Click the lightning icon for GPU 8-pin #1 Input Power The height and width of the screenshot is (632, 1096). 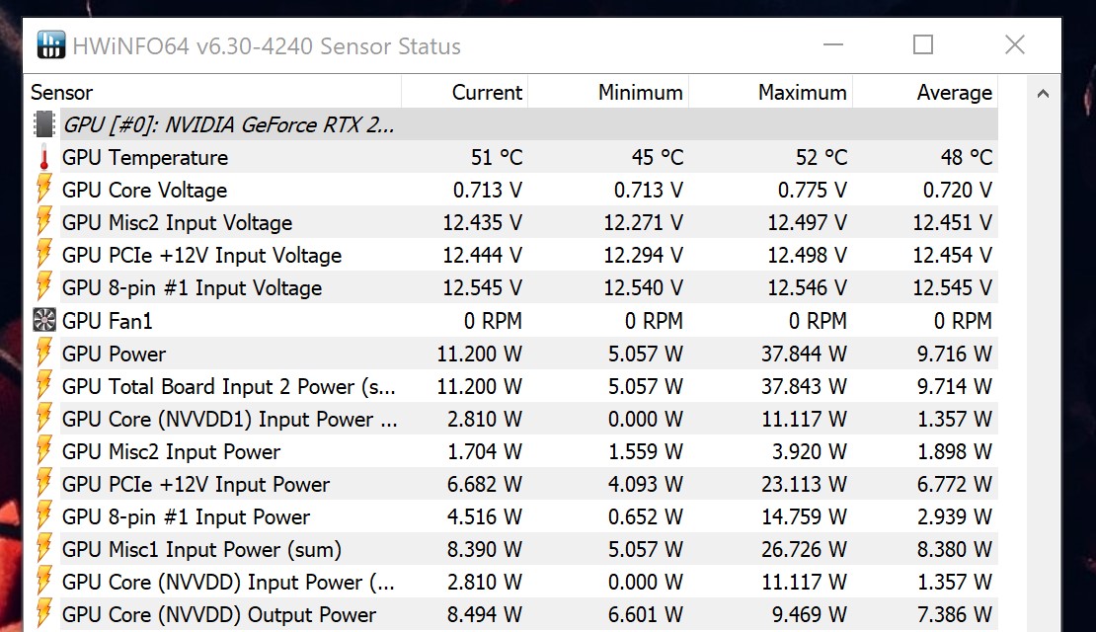click(44, 516)
